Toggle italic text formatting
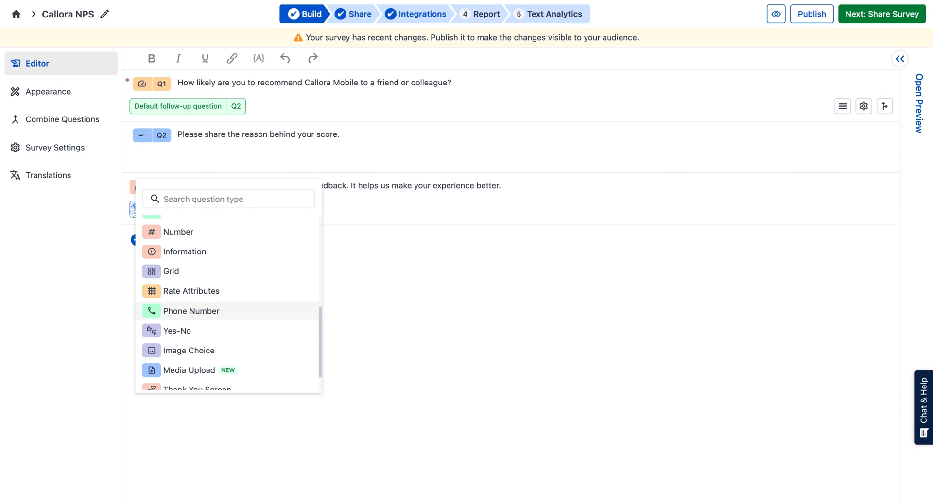Image resolution: width=933 pixels, height=503 pixels. tap(178, 58)
